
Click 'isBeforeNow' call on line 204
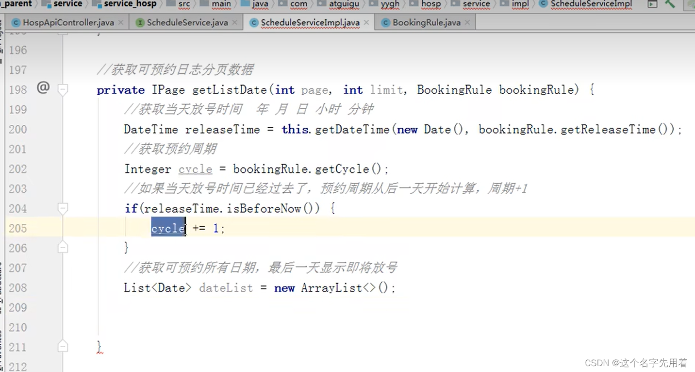264,209
